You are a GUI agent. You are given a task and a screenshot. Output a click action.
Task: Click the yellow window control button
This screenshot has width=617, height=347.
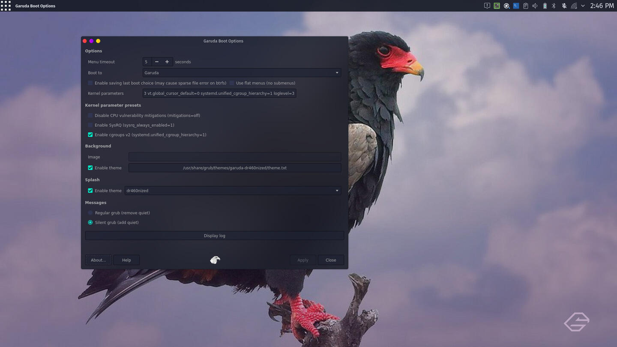tap(98, 41)
